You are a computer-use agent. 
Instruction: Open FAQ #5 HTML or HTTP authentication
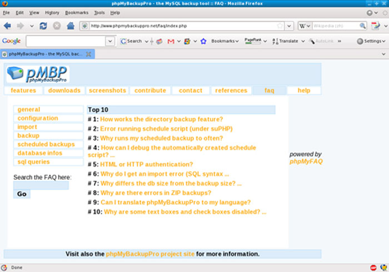click(x=146, y=164)
